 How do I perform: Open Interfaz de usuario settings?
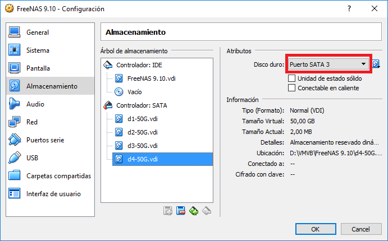tap(50, 194)
